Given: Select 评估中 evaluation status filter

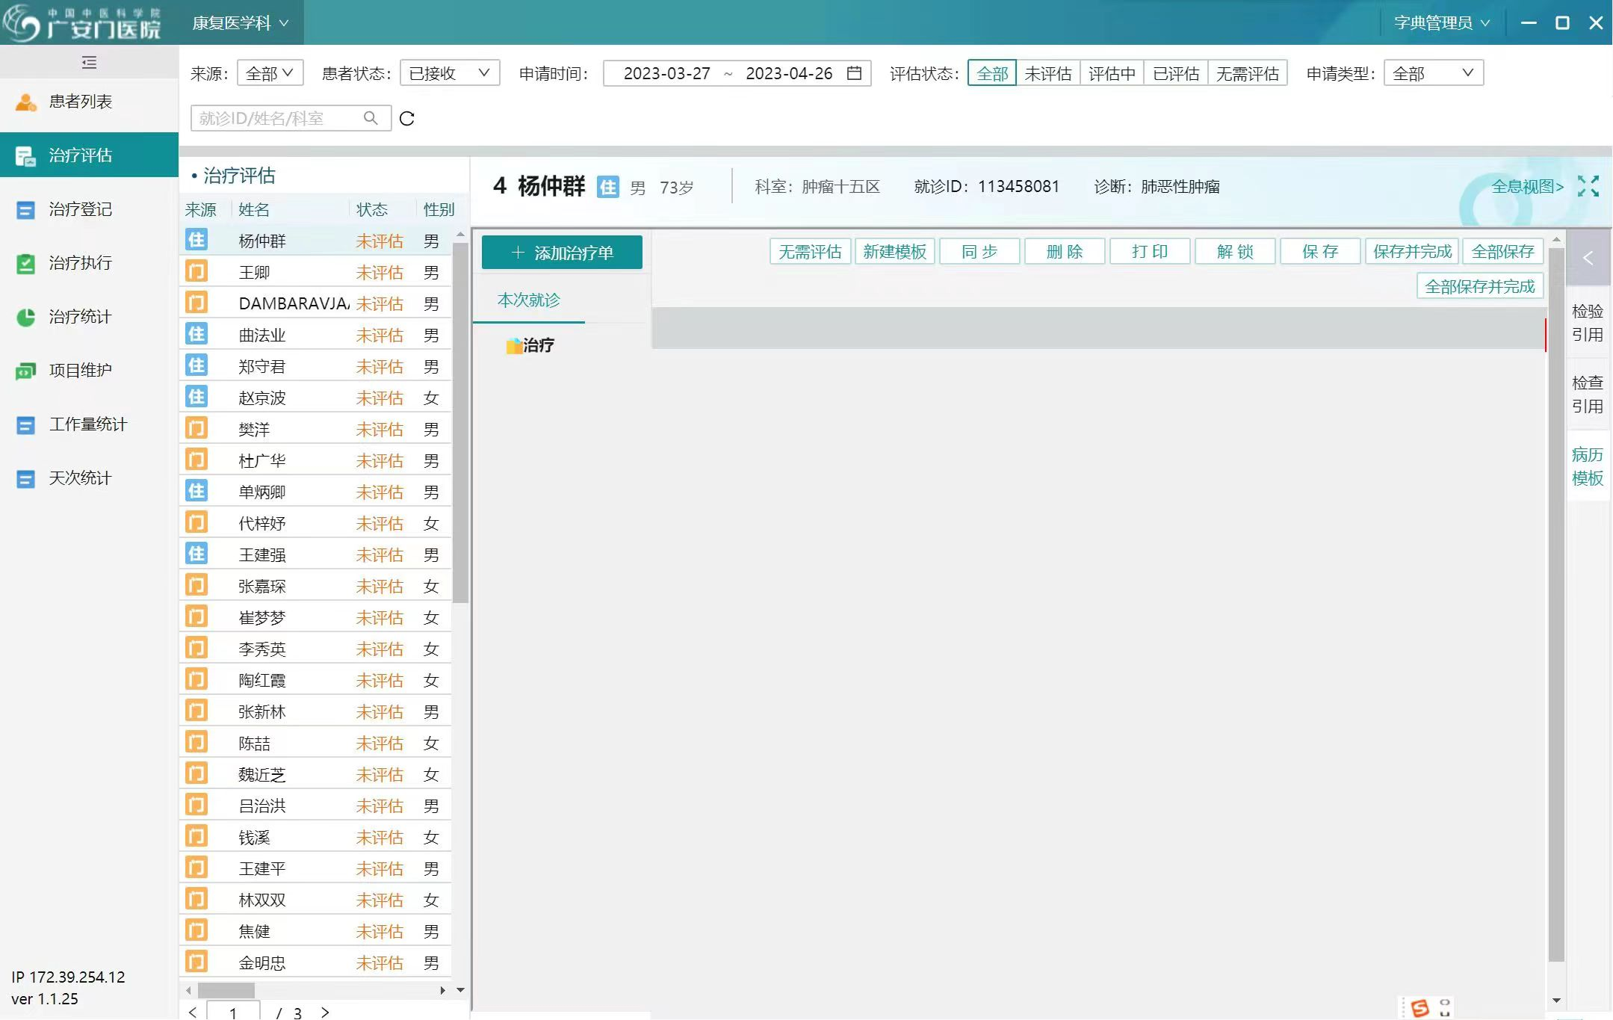Looking at the screenshot, I should [x=1112, y=73].
